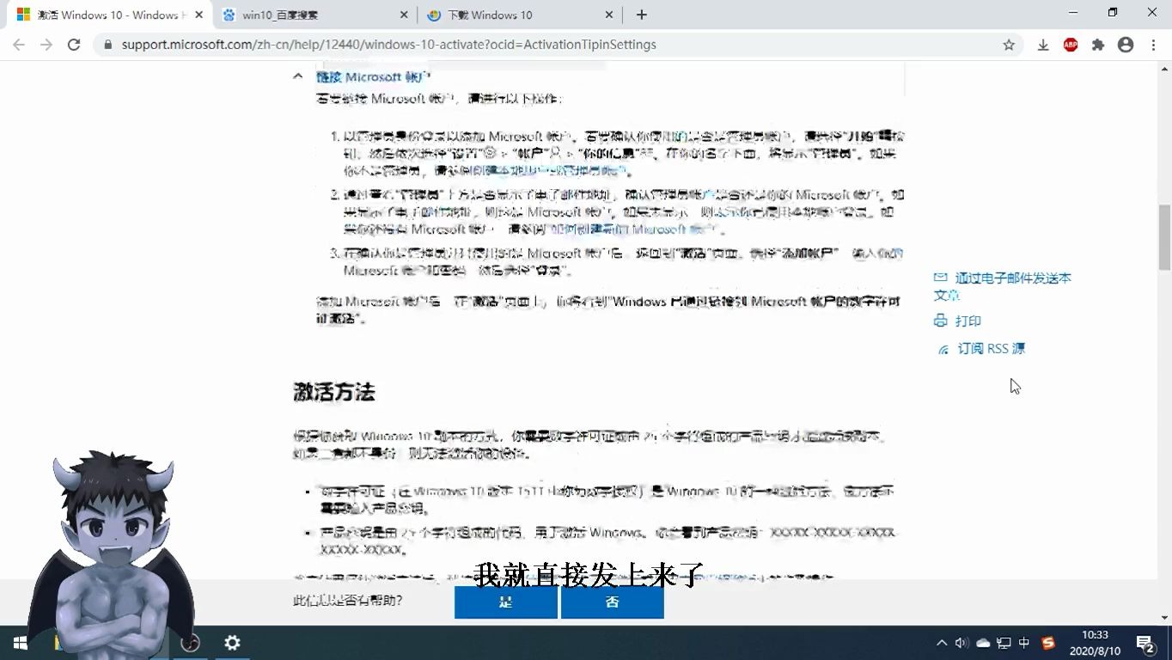
Task: Click 通过电子邮件发送本文章 link
Action: [x=1003, y=286]
